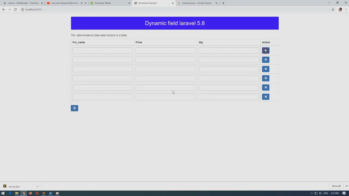
Task: Focus the third row Qty input
Action: coord(229,69)
